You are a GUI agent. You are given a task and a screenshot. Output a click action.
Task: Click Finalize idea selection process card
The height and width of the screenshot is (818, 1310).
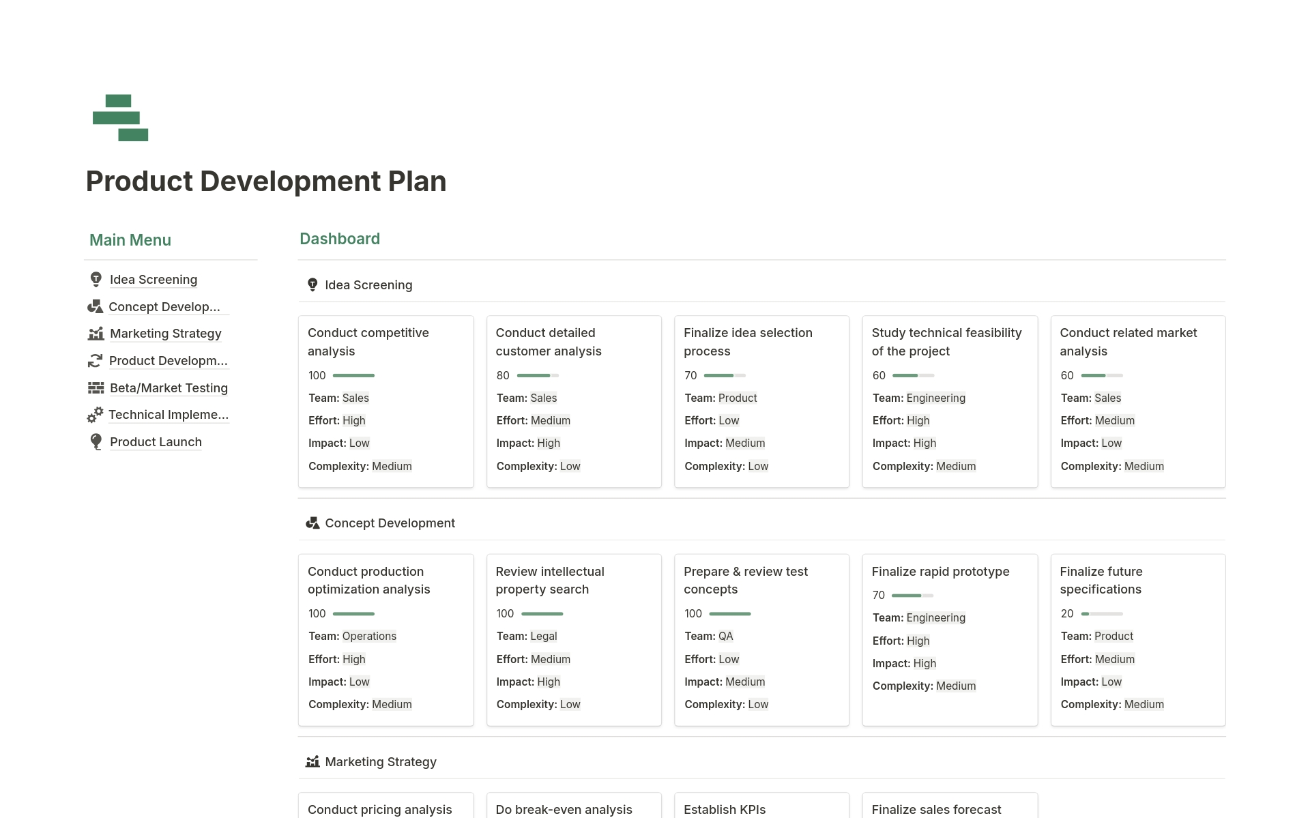tap(761, 400)
